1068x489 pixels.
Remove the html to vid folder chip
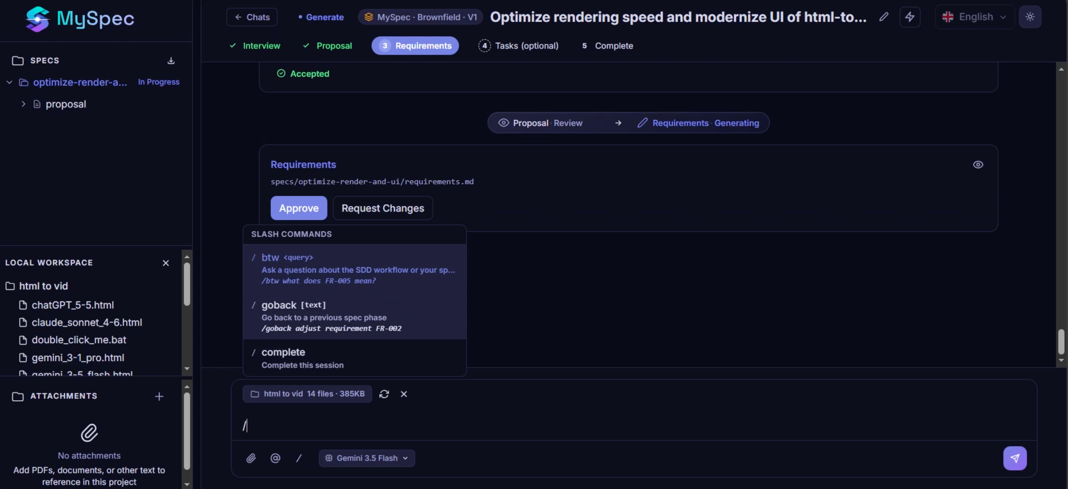pos(404,394)
